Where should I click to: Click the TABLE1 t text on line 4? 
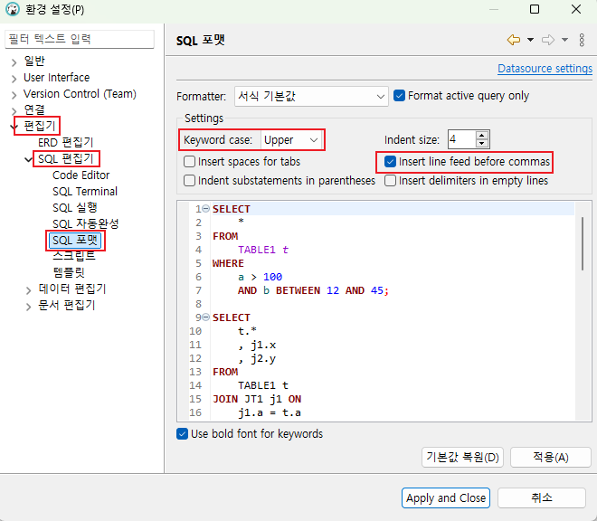(263, 250)
